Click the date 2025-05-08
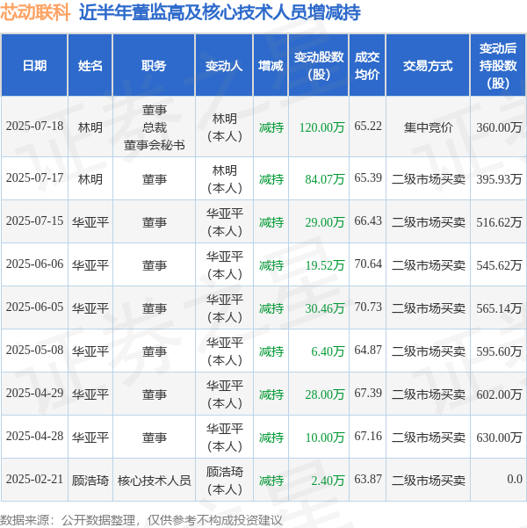The image size is (527, 528). (x=34, y=351)
